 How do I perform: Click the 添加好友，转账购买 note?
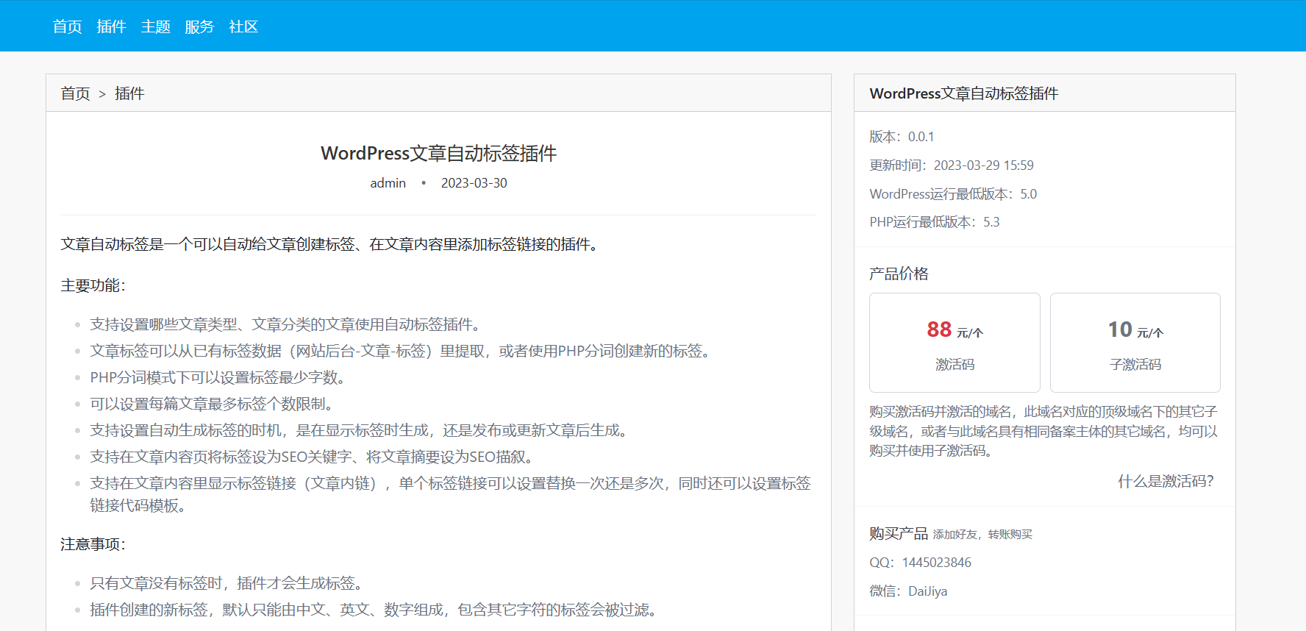pyautogui.click(x=982, y=535)
